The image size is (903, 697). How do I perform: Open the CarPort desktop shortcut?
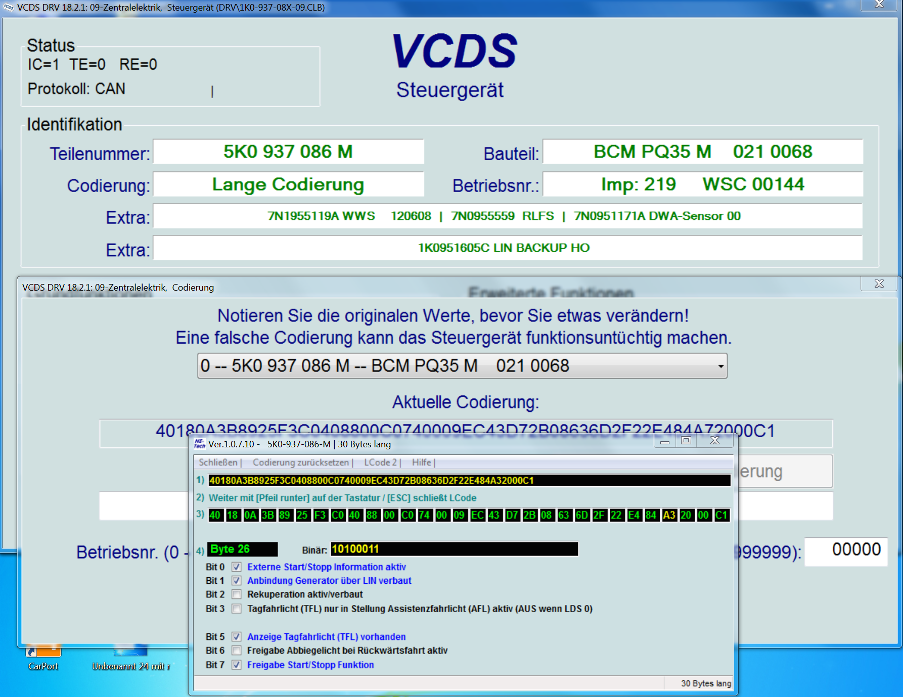click(x=43, y=657)
